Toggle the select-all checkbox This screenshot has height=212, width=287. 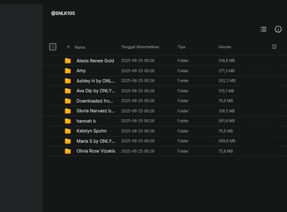click(53, 47)
